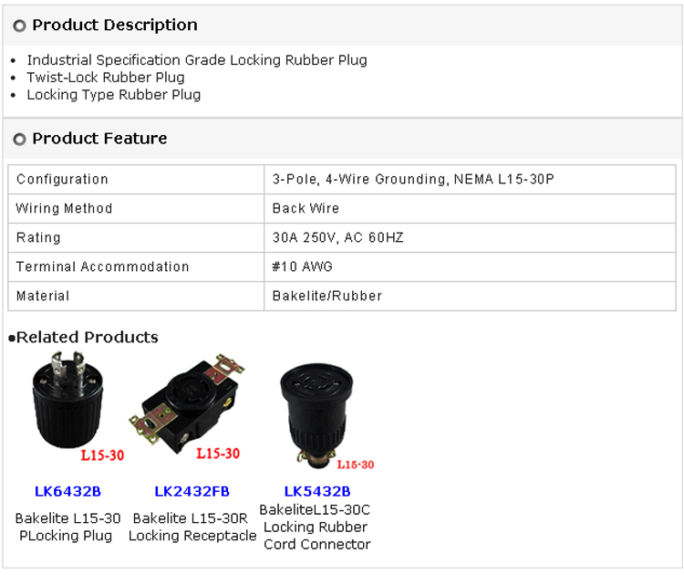Follow the LK6432B product link
The height and width of the screenshot is (575, 684).
tap(67, 492)
